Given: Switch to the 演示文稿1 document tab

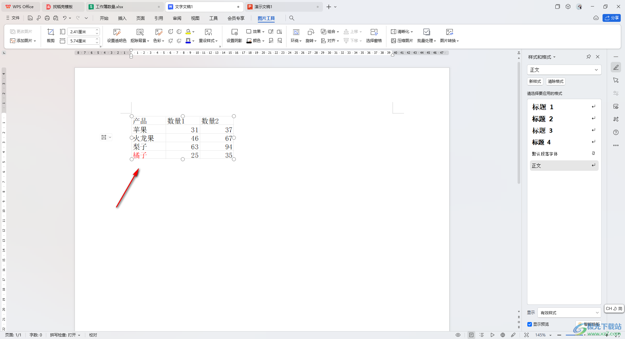Looking at the screenshot, I should pos(283,7).
